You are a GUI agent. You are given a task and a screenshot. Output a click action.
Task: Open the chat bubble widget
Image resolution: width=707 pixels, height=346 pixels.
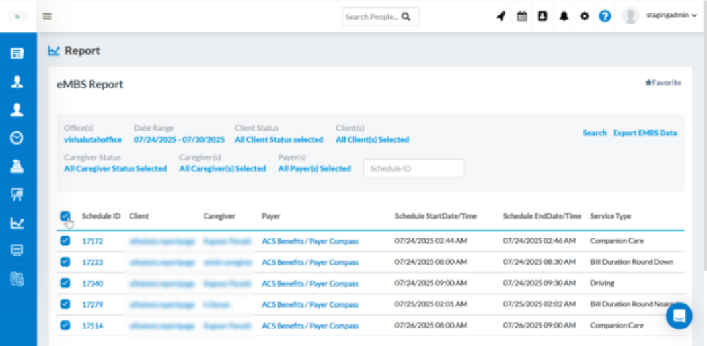point(679,316)
